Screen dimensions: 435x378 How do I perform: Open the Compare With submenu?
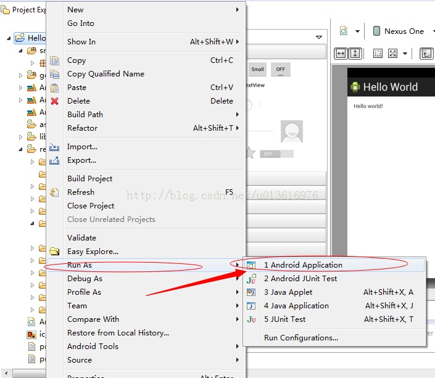coord(146,319)
